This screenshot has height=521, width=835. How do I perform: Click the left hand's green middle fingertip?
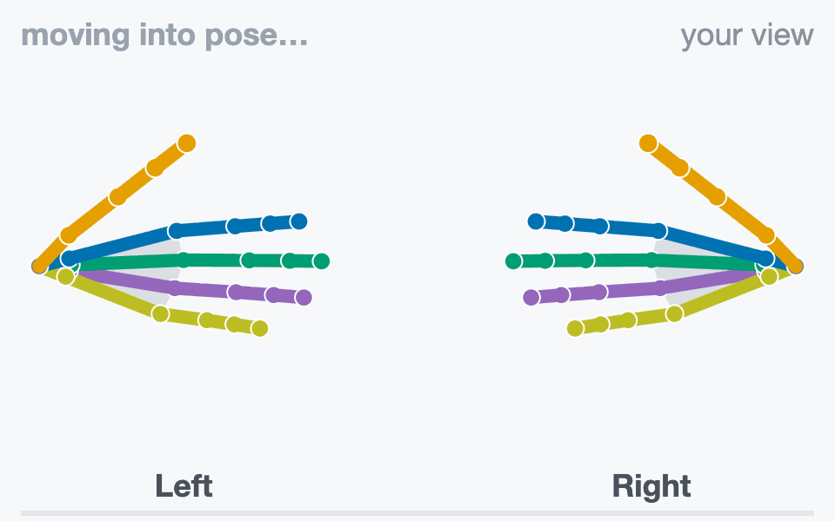321,261
